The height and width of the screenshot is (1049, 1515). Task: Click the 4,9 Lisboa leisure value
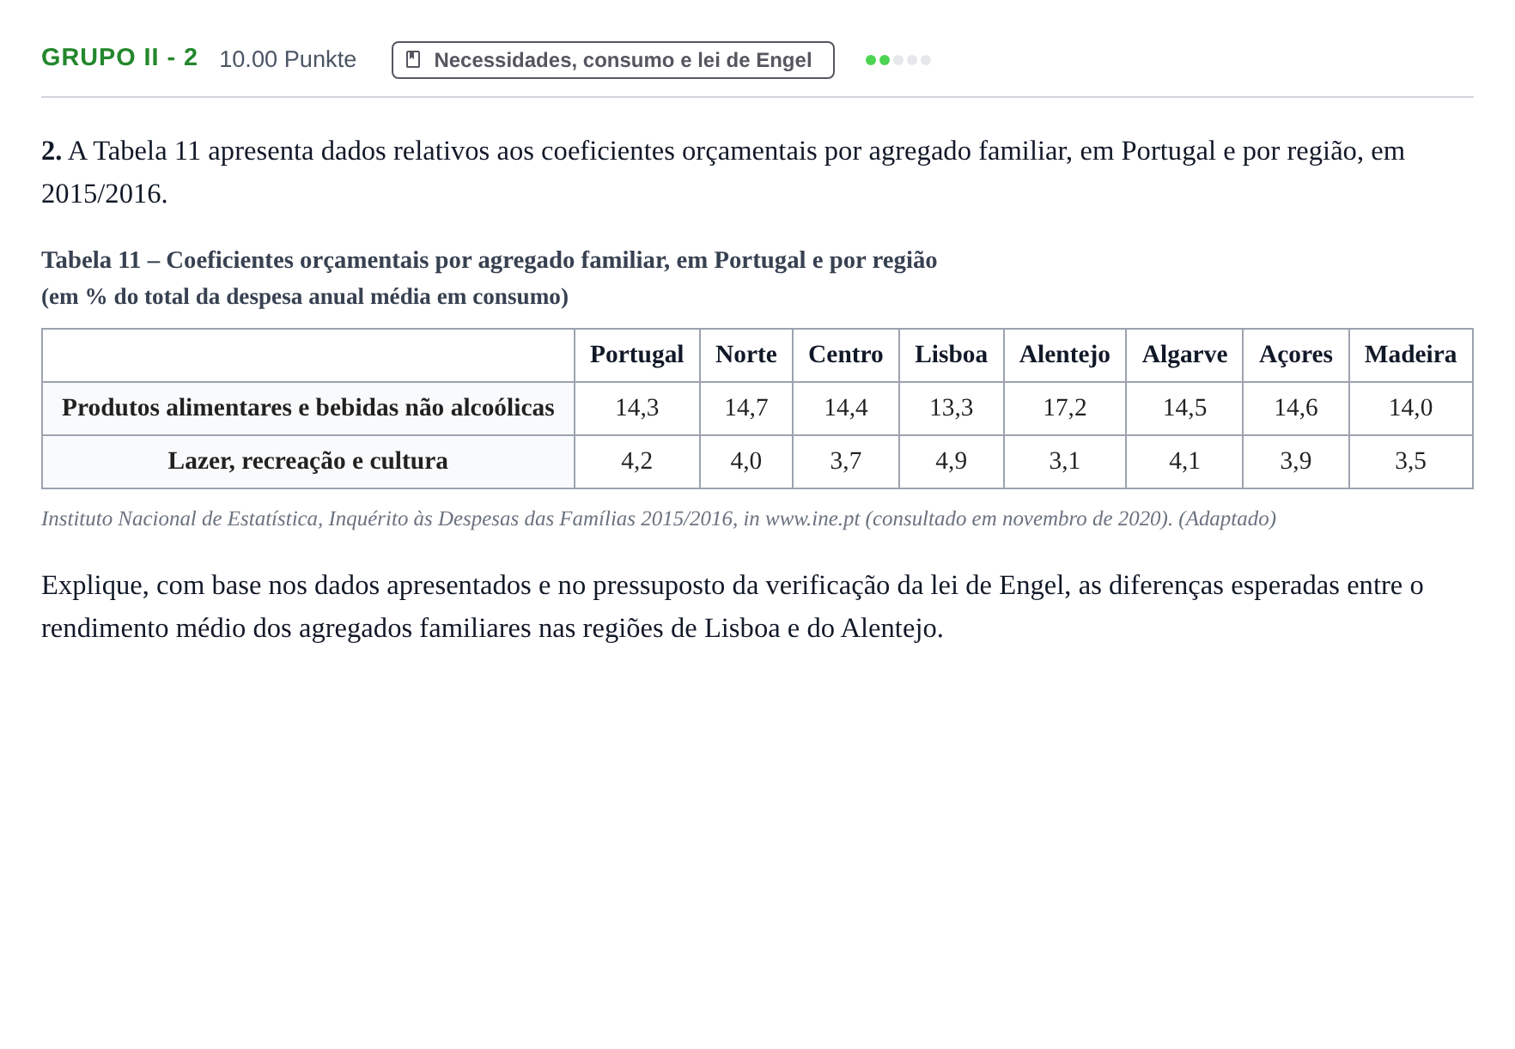952,461
